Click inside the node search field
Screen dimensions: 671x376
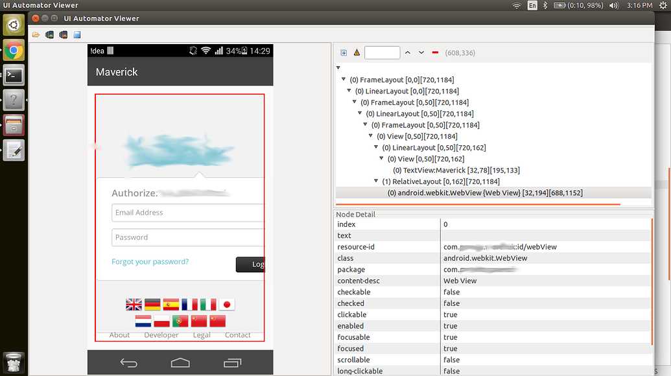point(381,53)
